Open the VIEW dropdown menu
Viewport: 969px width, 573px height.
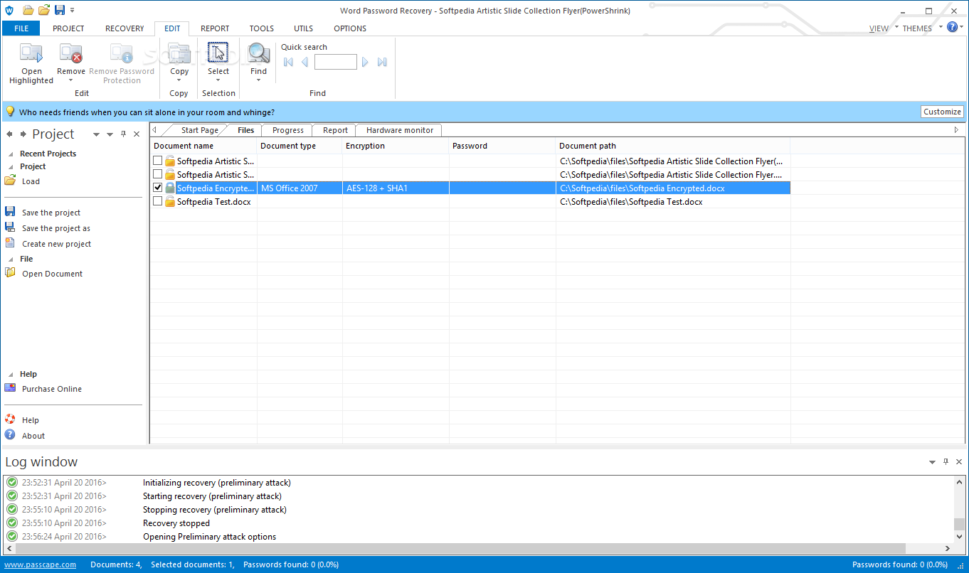(883, 28)
